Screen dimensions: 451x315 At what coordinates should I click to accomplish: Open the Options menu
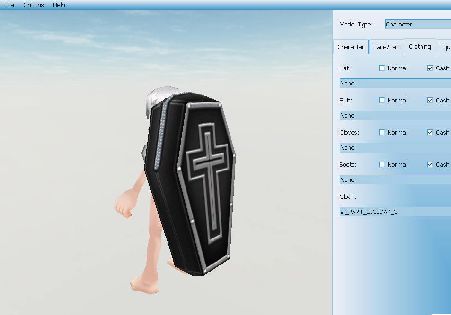pos(34,5)
